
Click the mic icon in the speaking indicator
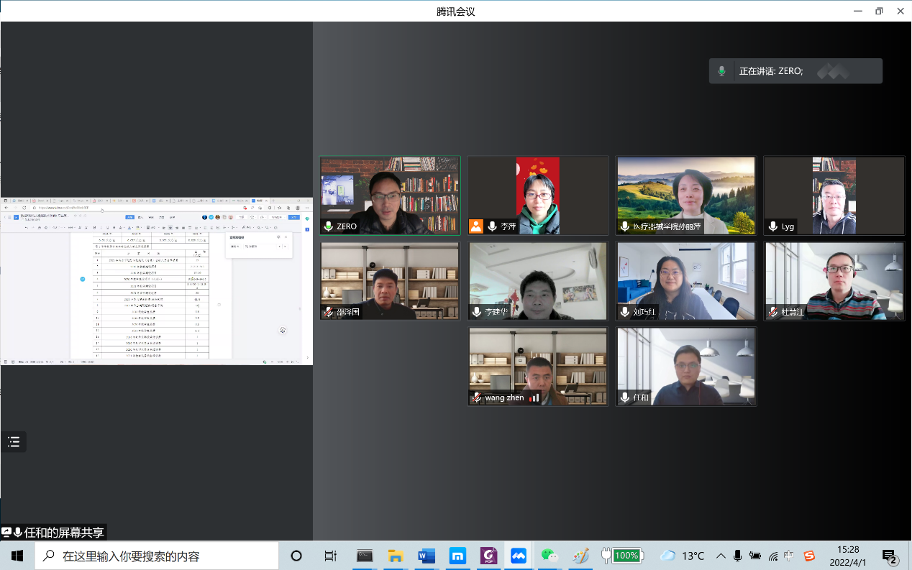point(721,71)
